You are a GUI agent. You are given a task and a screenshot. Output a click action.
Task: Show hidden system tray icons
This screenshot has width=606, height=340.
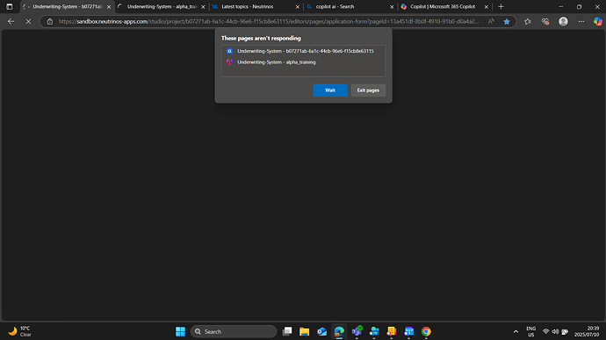(x=516, y=331)
